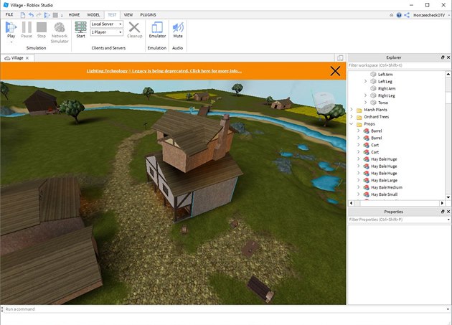This screenshot has height=325, width=452.
Task: Click the Hay Bale Small model icon
Action: point(367,194)
